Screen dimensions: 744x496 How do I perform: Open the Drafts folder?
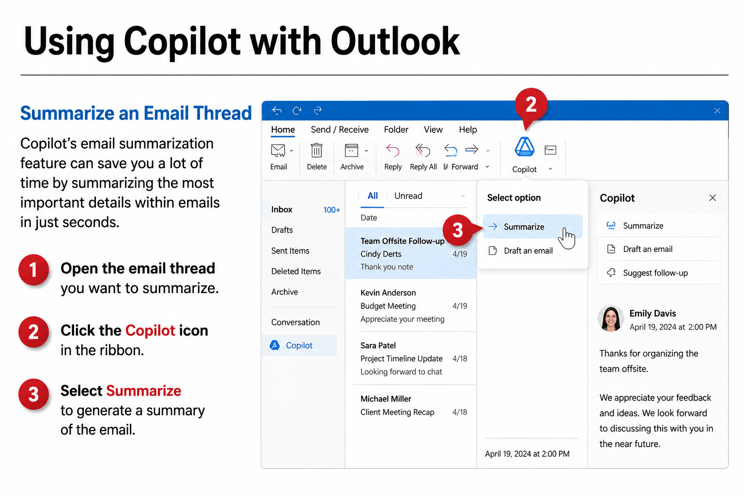(282, 230)
